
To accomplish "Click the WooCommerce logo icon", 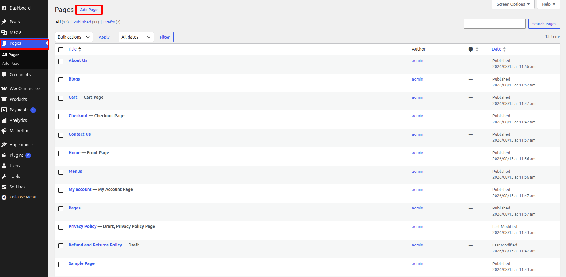I will [x=4, y=89].
